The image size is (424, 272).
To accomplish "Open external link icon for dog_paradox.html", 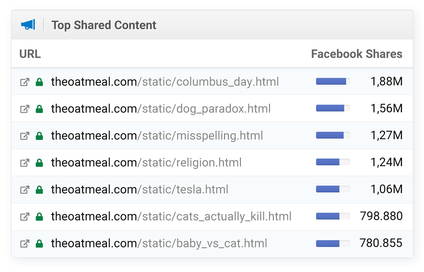I will point(25,109).
